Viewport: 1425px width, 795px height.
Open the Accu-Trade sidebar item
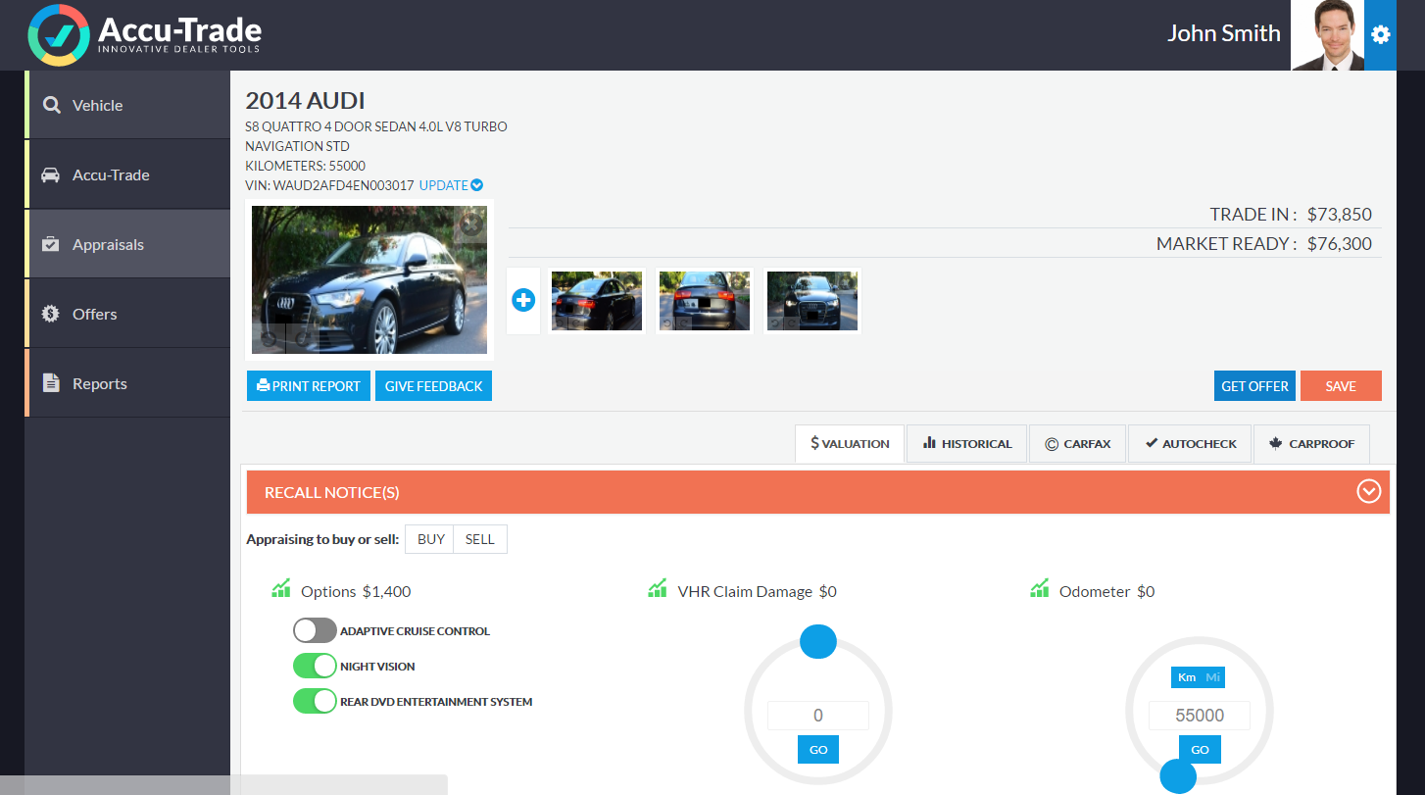tap(127, 174)
